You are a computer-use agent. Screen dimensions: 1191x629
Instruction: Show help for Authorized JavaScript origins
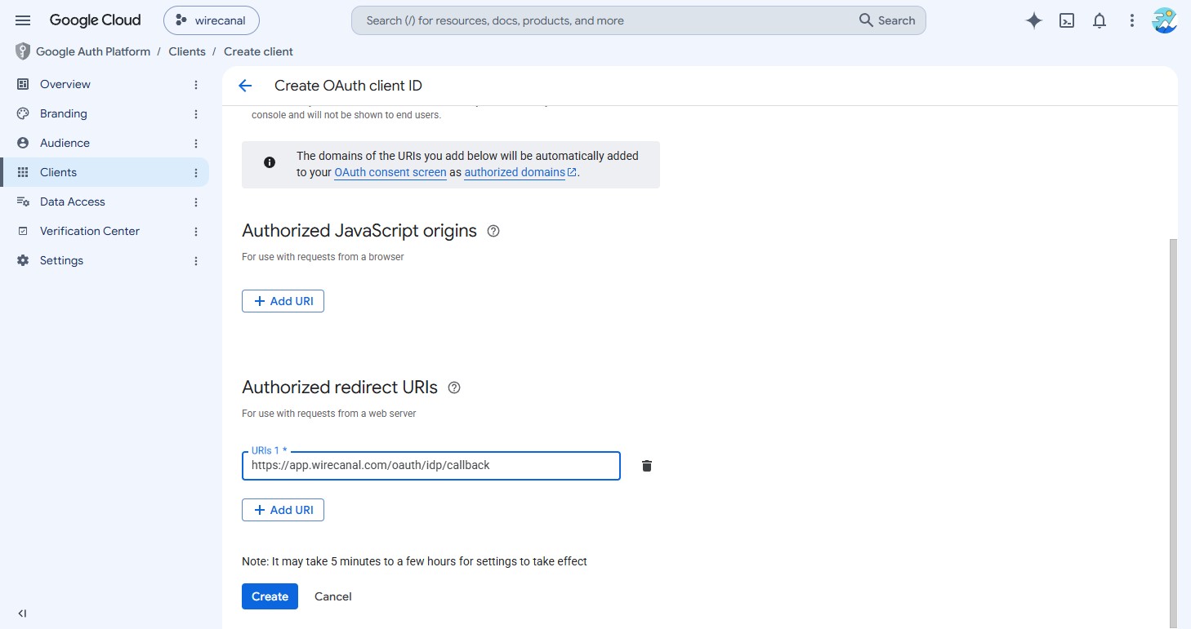[493, 231]
